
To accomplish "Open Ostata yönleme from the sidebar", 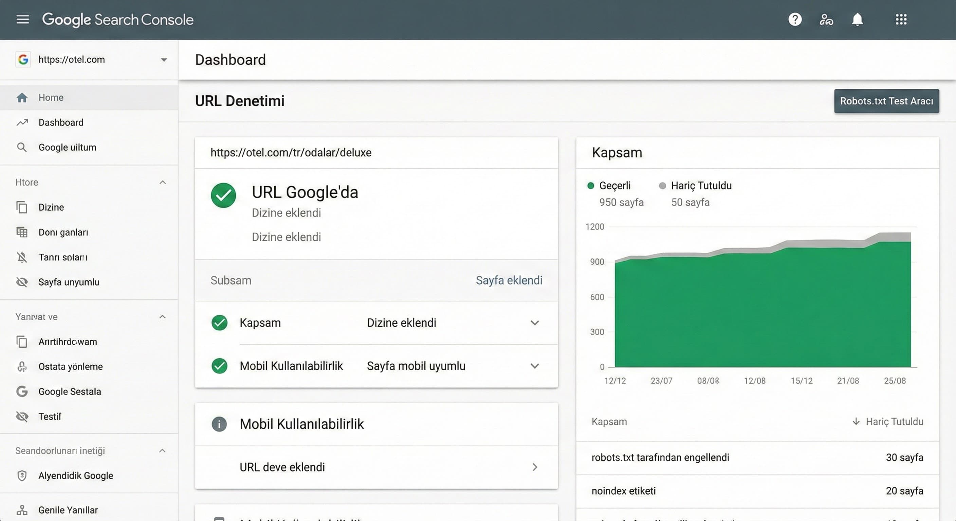I will (x=71, y=366).
